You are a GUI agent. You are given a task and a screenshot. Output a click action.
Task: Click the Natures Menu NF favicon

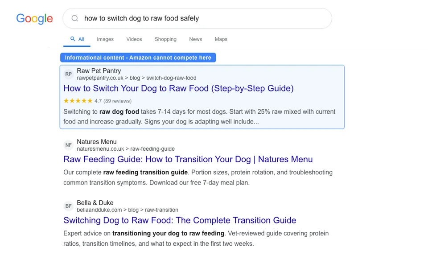tap(68, 145)
